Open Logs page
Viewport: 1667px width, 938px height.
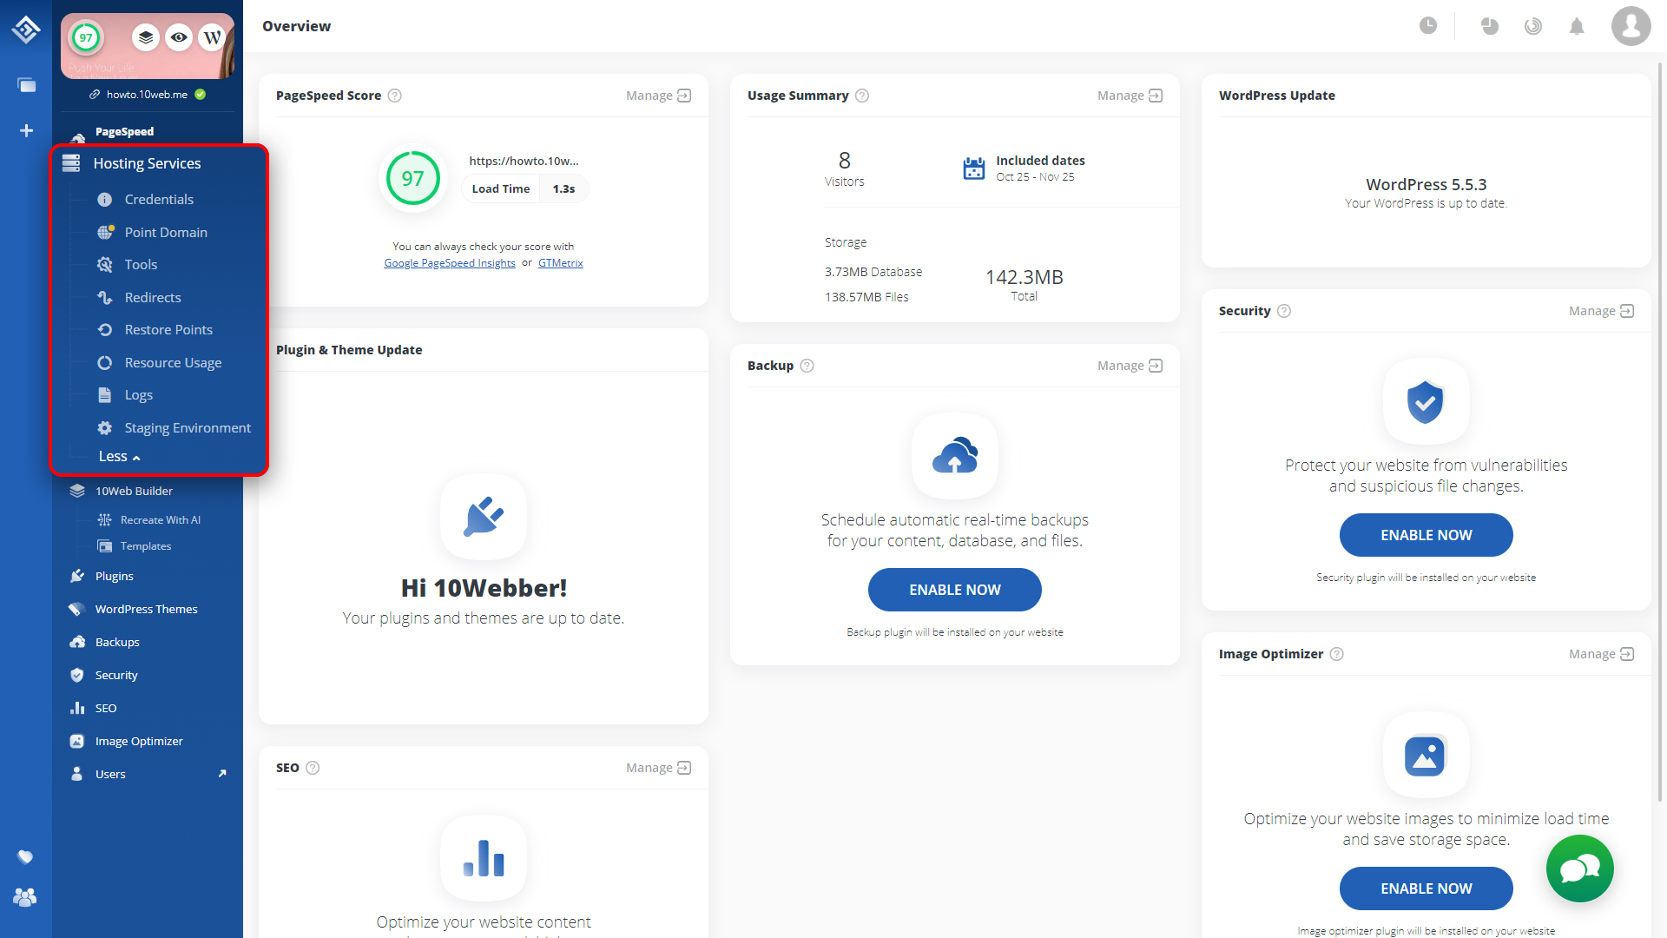[138, 395]
